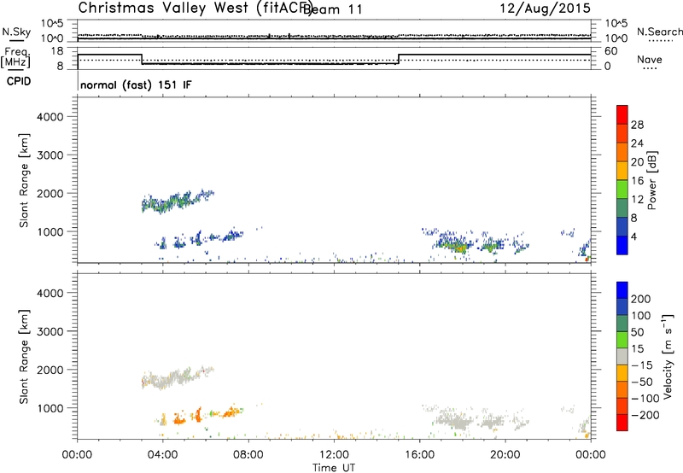This screenshot has width=683, height=473.
Task: Click the red top segment of the power colorbar
Action: point(622,114)
